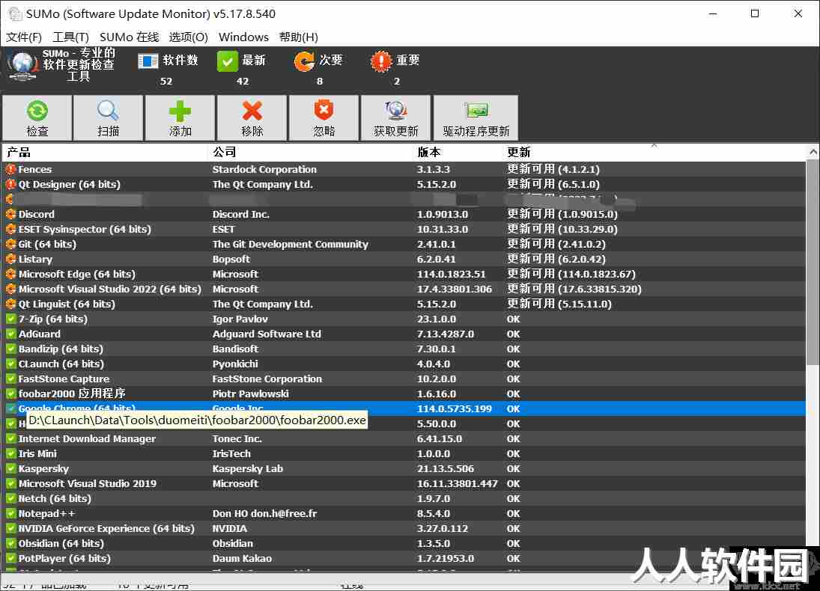Select the Qt Designer (64 bits) row
The width and height of the screenshot is (820, 591).
[x=404, y=185]
